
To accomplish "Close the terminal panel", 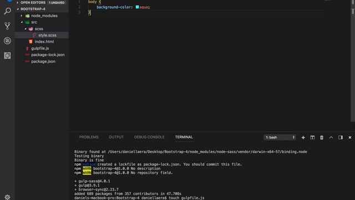I will pyautogui.click(x=350, y=137).
